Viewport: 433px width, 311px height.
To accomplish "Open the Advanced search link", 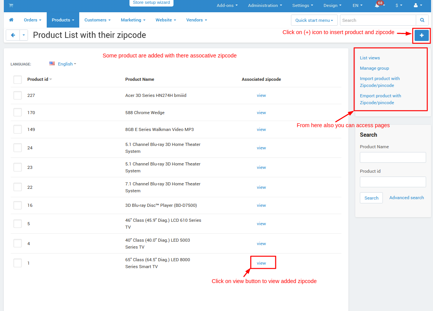I will pos(407,198).
